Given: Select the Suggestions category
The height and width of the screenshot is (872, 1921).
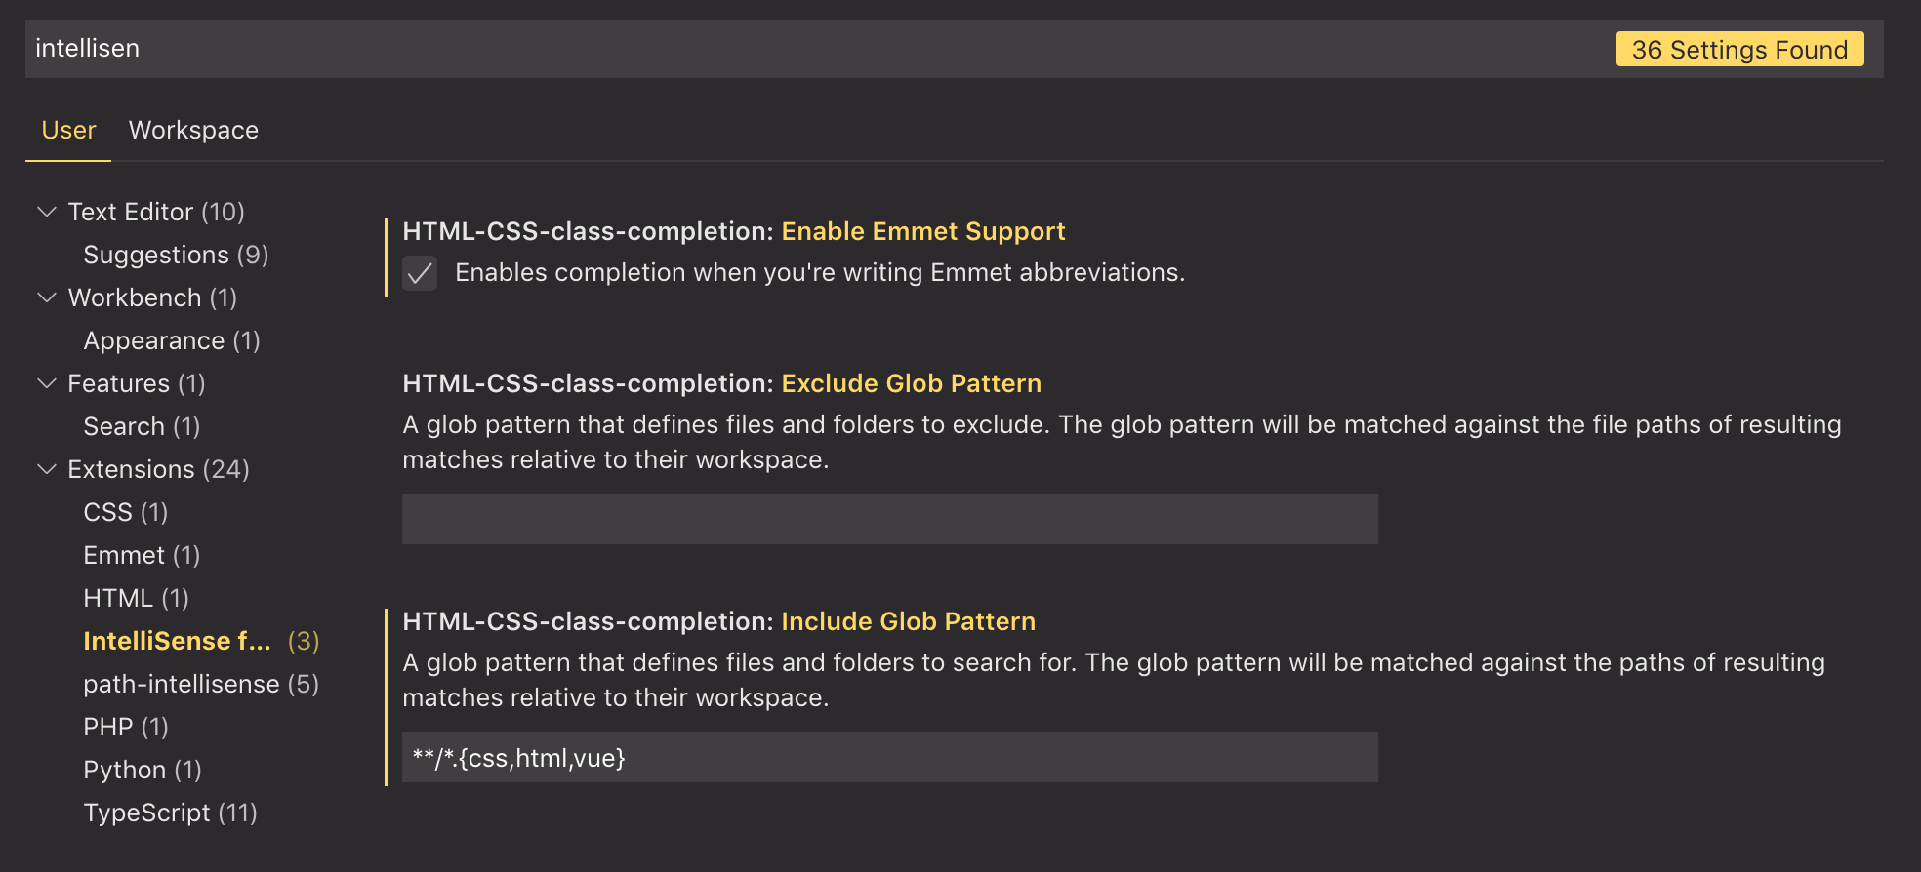Looking at the screenshot, I should pyautogui.click(x=176, y=255).
